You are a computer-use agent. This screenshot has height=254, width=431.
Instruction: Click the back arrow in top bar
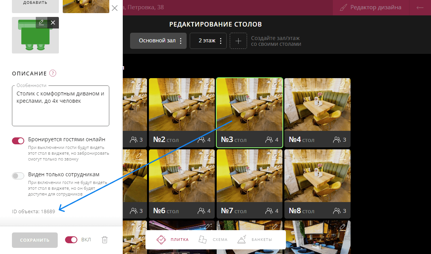tap(420, 8)
